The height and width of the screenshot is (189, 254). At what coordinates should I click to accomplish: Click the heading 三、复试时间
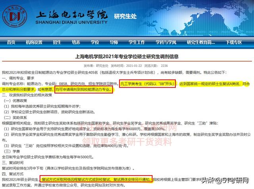click(13, 163)
